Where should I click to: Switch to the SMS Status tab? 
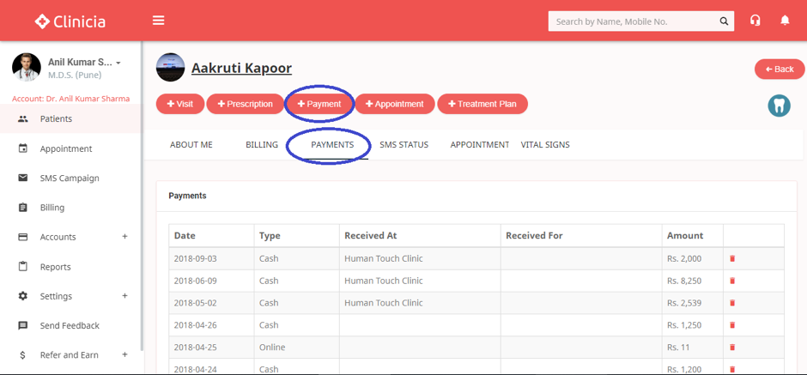403,144
